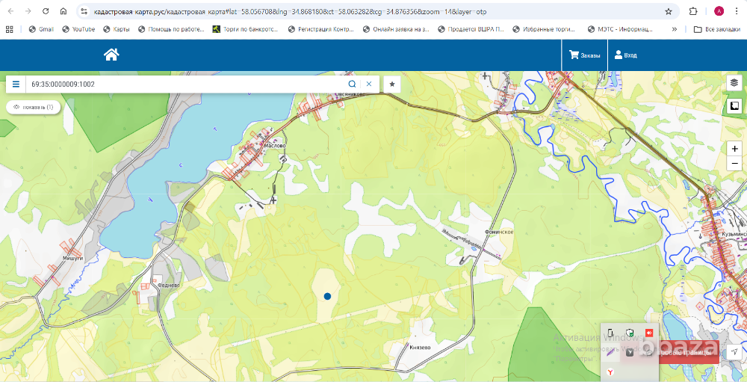Image resolution: width=747 pixels, height=382 pixels.
Task: Toggle the basemap switcher icon
Action: pos(734,106)
